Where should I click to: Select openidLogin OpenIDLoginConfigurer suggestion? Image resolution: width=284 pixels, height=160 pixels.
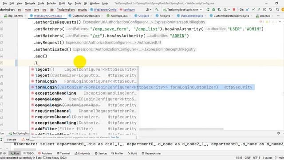pos(84,99)
